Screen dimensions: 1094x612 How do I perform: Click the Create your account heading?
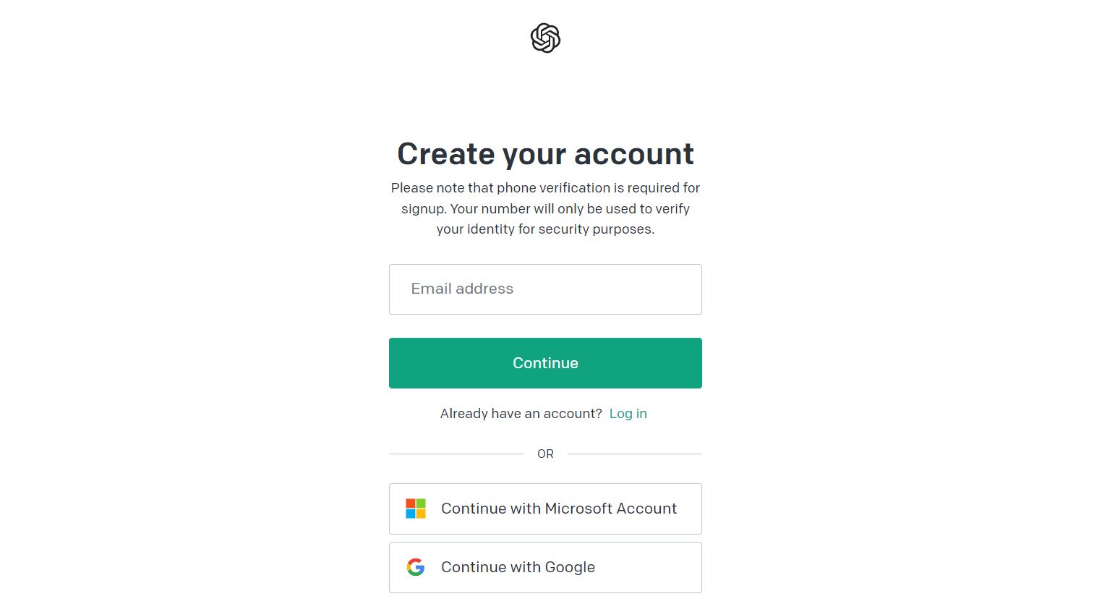545,154
